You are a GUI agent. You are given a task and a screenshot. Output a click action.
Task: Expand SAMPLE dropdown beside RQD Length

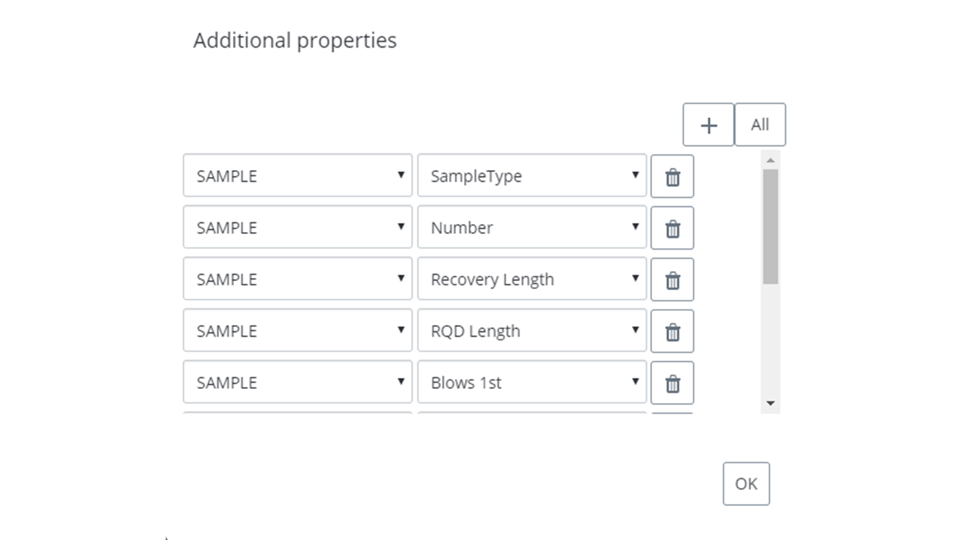coord(298,330)
